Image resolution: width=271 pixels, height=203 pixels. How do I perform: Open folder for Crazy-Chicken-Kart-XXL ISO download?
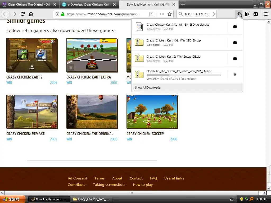[x=235, y=27]
